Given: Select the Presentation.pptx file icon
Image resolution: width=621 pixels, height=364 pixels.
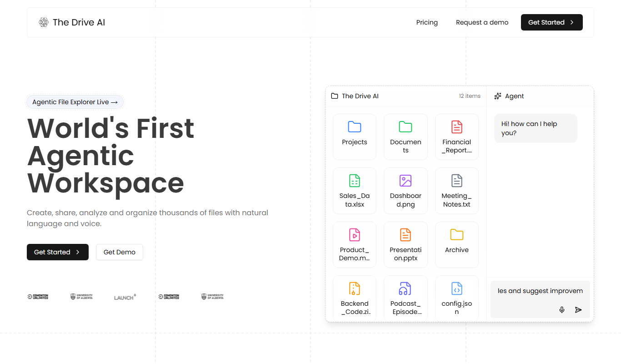Looking at the screenshot, I should (x=406, y=234).
